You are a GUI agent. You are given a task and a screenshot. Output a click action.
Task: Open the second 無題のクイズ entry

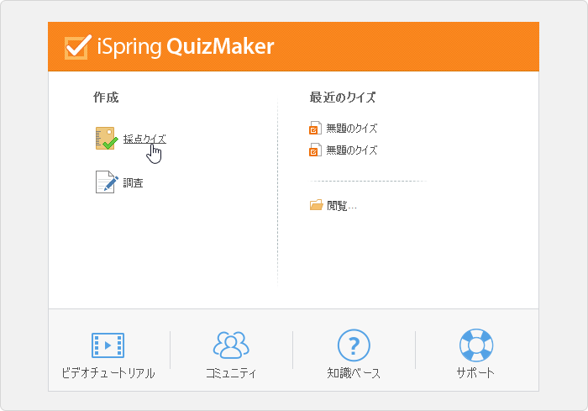351,150
